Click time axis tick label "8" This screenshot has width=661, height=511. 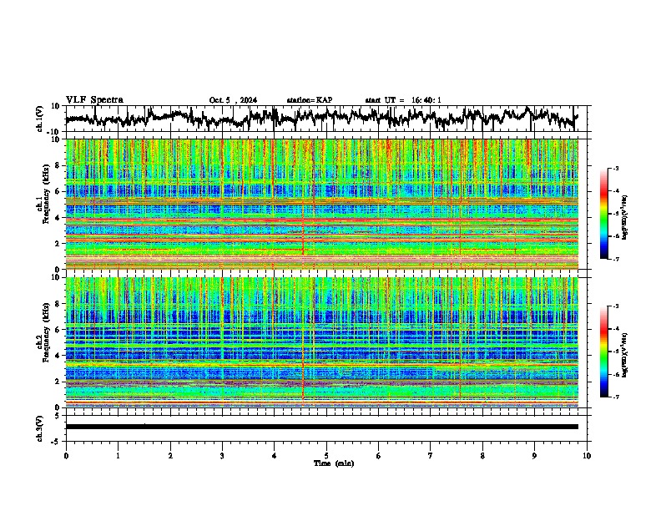pos(482,456)
